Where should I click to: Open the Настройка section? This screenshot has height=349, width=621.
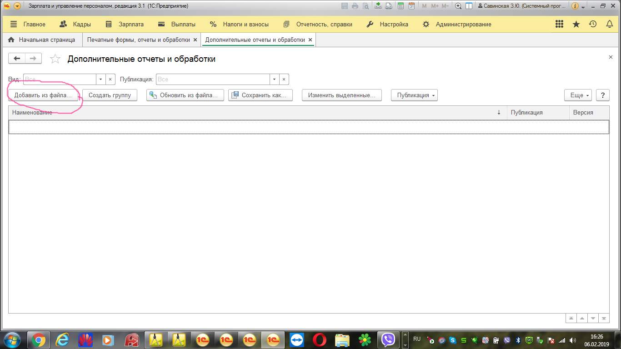[x=387, y=25]
